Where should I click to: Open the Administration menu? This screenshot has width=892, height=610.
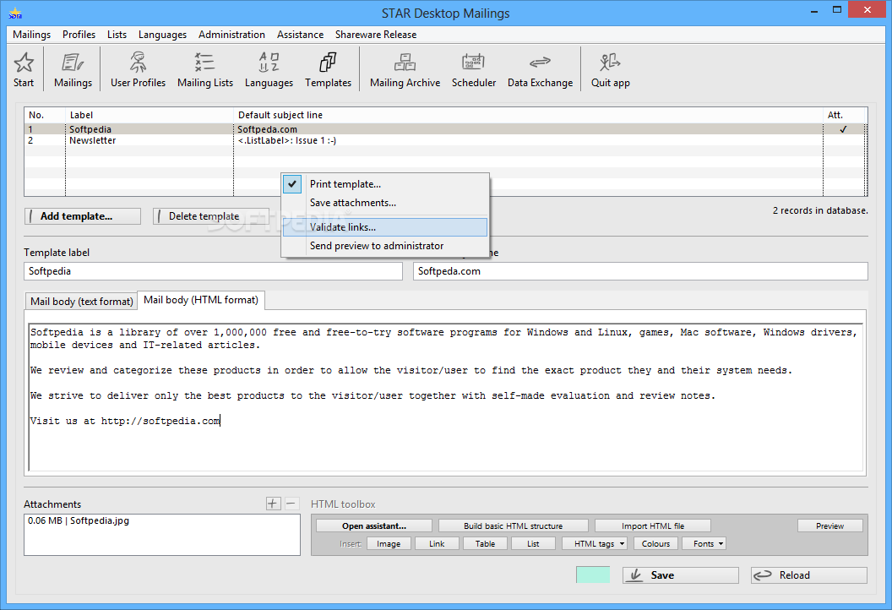coord(231,35)
